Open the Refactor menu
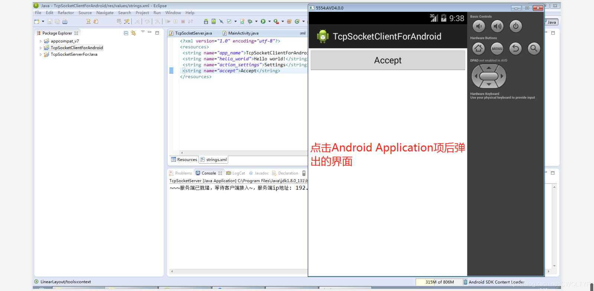The height and width of the screenshot is (291, 594). point(66,13)
